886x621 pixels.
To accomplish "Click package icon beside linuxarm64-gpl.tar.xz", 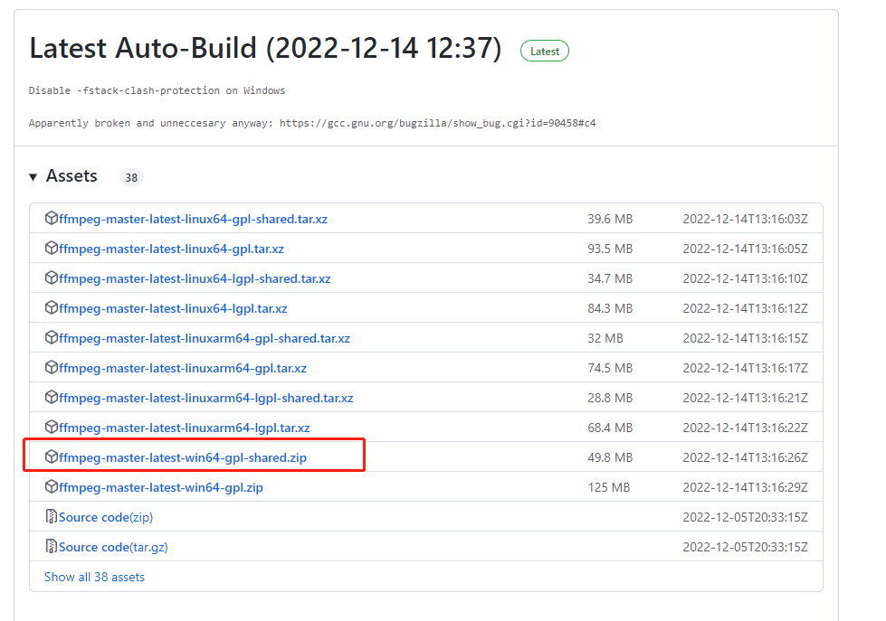I will point(52,368).
